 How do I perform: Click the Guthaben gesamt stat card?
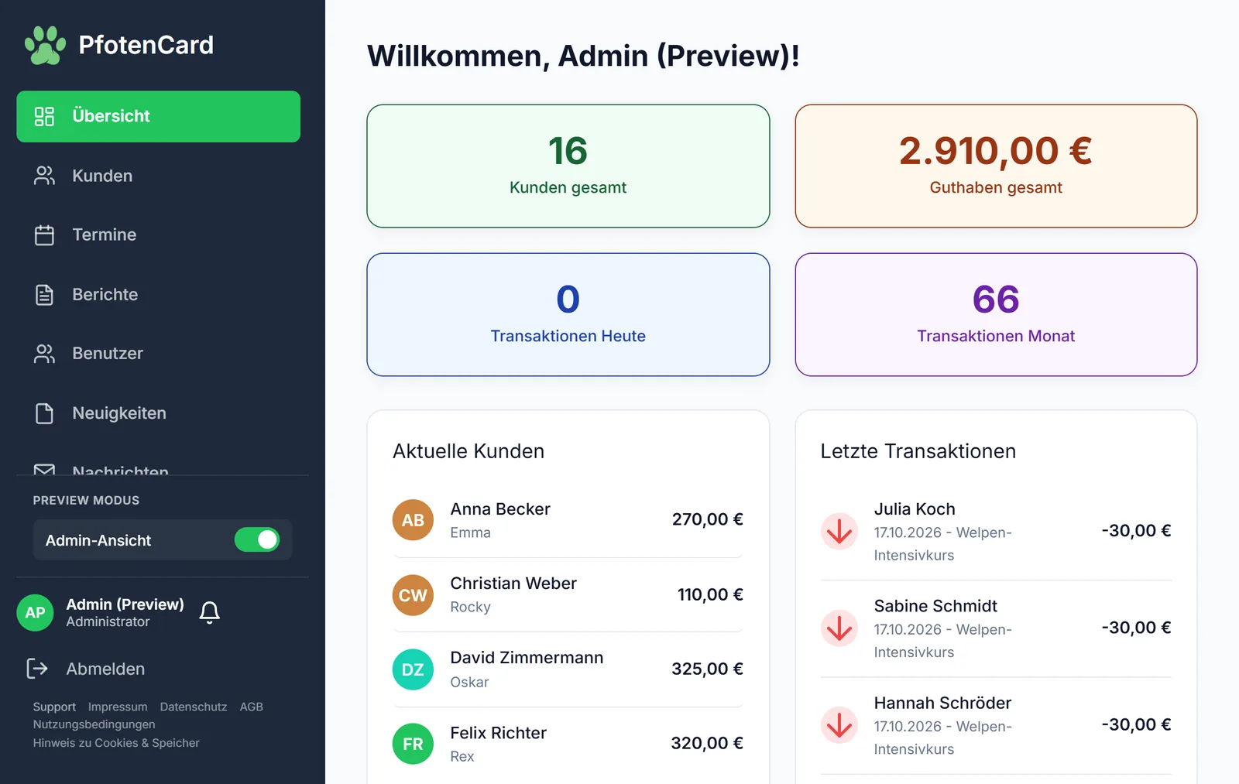point(996,166)
